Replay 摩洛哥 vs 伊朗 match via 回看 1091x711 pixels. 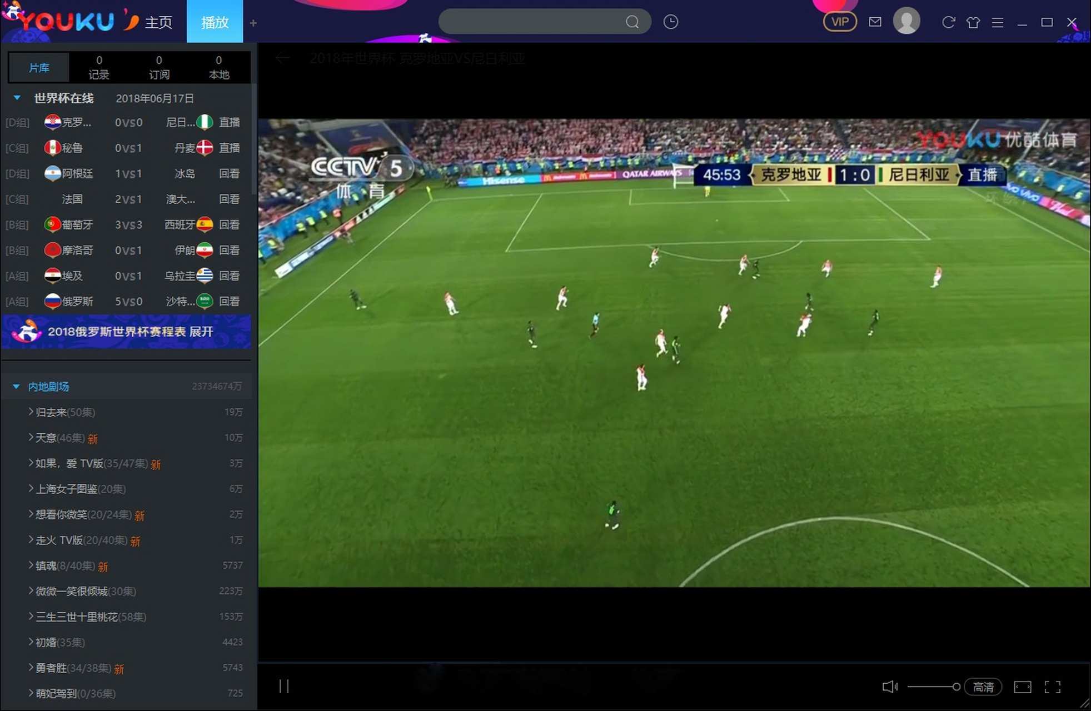229,250
